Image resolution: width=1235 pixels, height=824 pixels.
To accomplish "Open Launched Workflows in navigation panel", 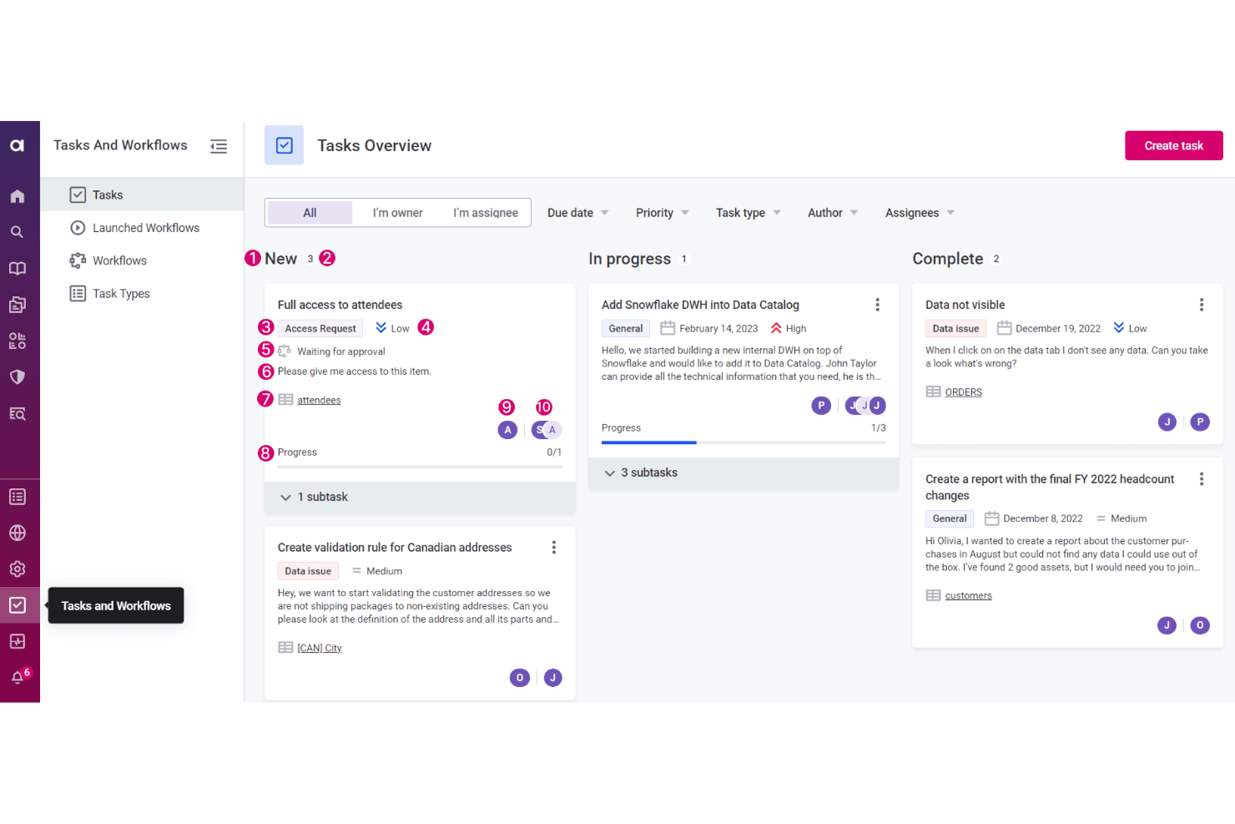I will click(142, 228).
